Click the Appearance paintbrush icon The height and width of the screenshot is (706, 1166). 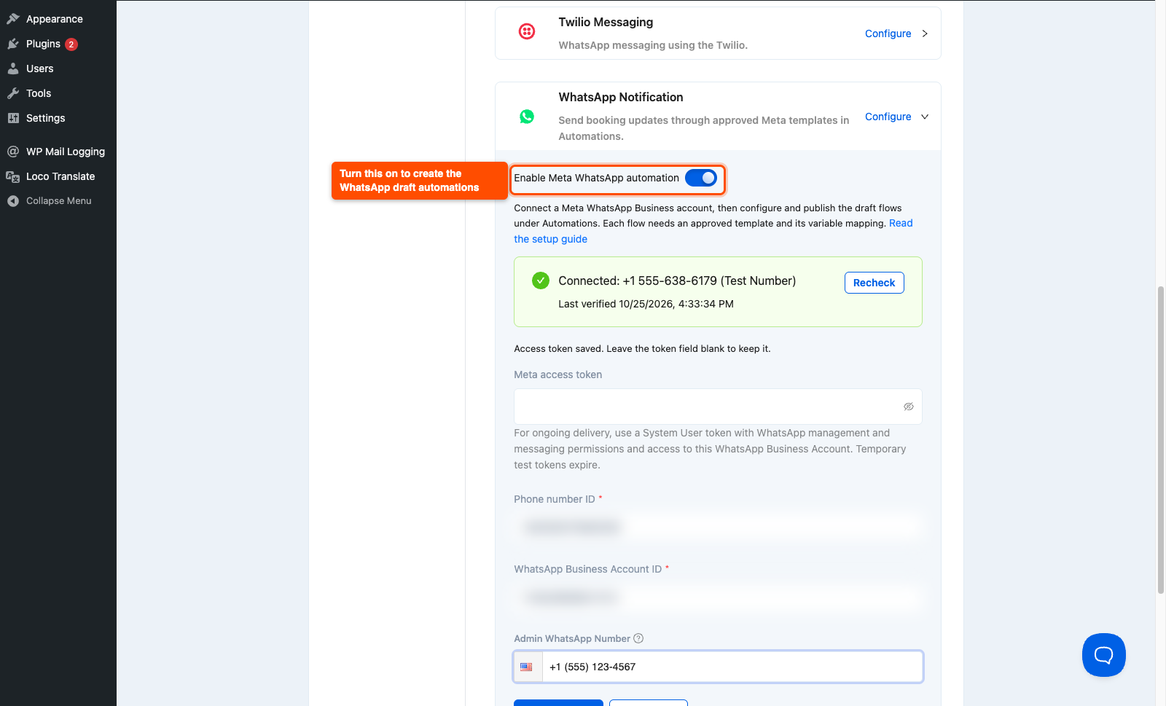click(13, 19)
